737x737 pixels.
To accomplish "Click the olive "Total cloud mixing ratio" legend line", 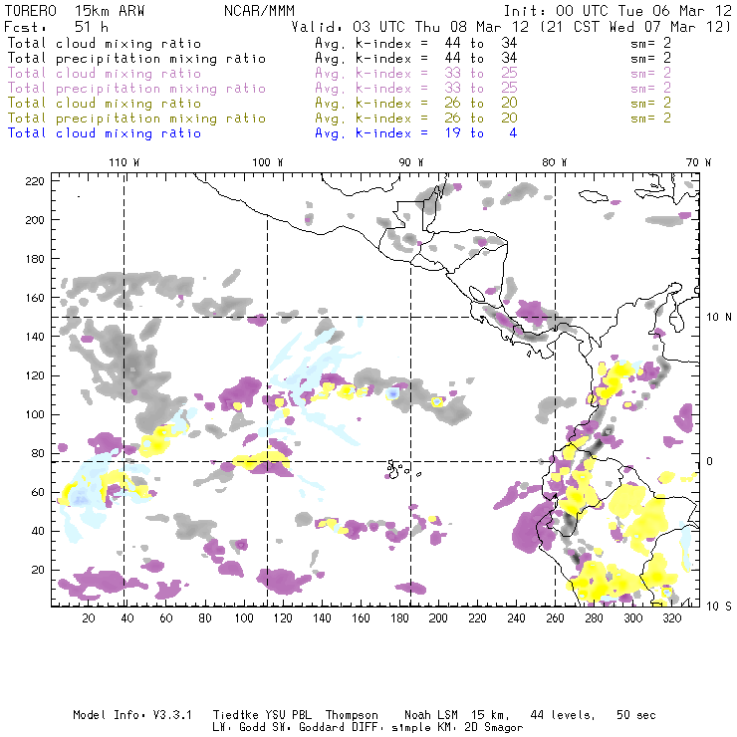I will (x=105, y=104).
